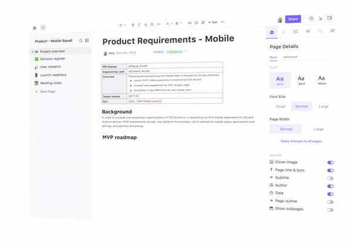Open the Decision register page
This screenshot has width=352, height=243.
(53, 59)
